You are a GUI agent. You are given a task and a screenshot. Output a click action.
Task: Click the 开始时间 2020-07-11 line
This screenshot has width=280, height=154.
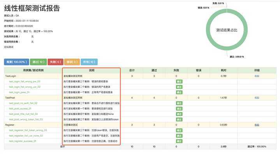[21, 21]
